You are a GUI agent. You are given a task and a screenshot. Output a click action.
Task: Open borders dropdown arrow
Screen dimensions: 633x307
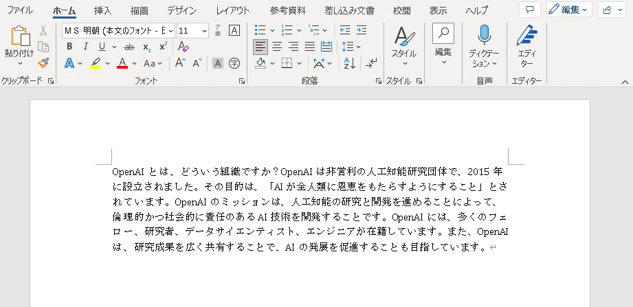299,63
